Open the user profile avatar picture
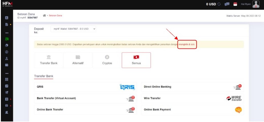Screen dimensions: 264x122 pyautogui.click(x=256, y=4)
